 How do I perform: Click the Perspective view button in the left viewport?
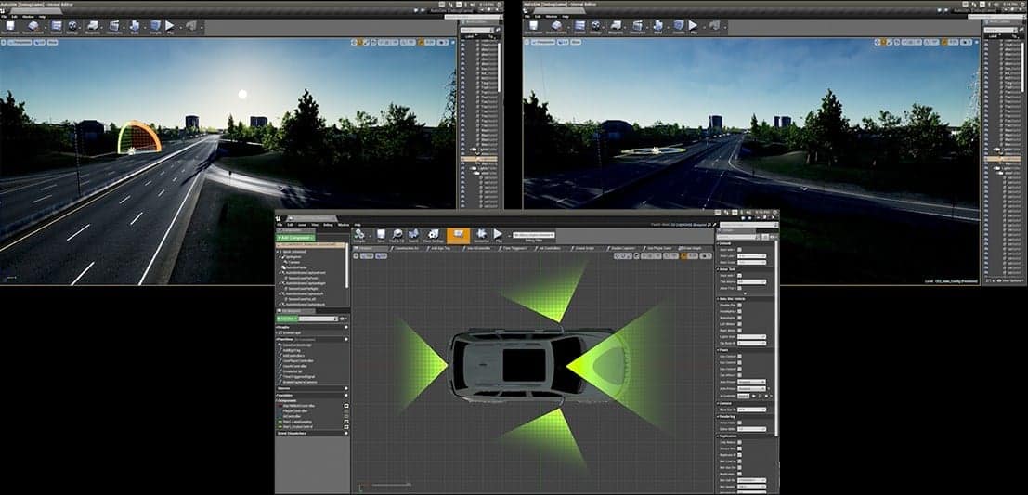click(x=21, y=42)
